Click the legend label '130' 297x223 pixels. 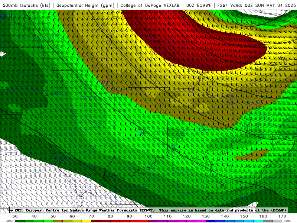[x=206, y=216]
